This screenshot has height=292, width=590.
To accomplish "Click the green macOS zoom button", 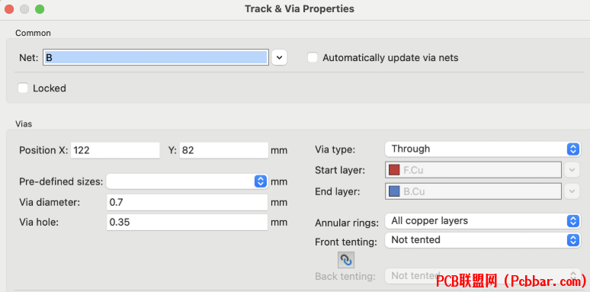I will click(x=40, y=9).
